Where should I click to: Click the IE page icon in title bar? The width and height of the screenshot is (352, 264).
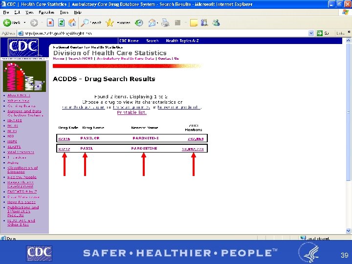coord(3,4)
